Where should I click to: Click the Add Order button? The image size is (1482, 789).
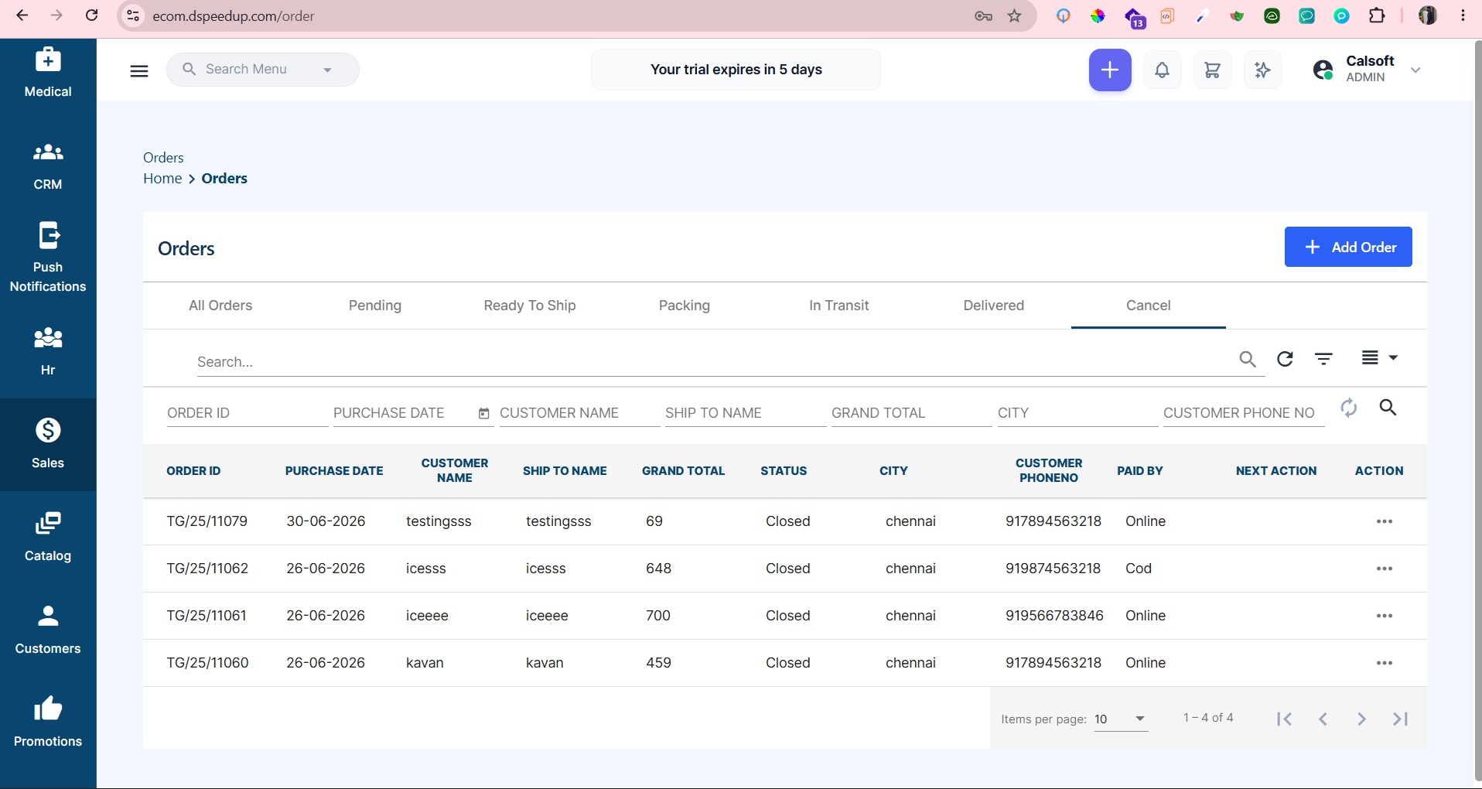pyautogui.click(x=1348, y=247)
